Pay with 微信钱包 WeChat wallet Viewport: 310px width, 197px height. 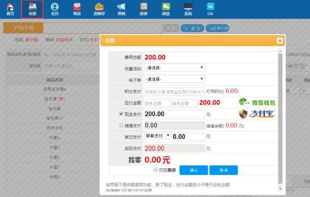[x=257, y=102]
